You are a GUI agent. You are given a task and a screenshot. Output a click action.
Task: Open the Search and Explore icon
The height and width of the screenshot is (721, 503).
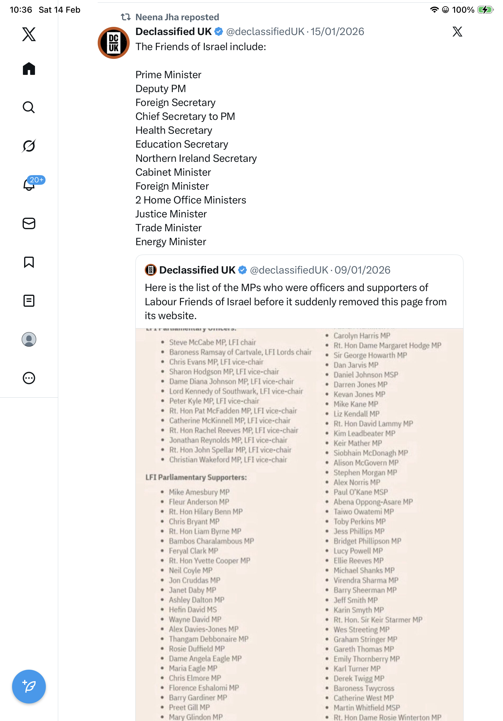pyautogui.click(x=29, y=107)
